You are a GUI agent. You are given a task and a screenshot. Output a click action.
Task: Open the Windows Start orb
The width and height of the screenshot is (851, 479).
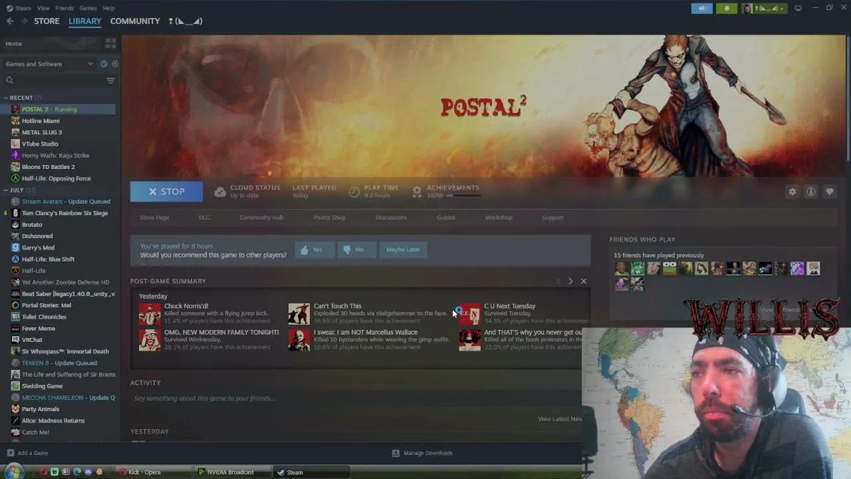[14, 472]
